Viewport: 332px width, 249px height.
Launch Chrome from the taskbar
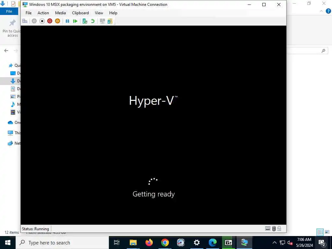[165, 243]
